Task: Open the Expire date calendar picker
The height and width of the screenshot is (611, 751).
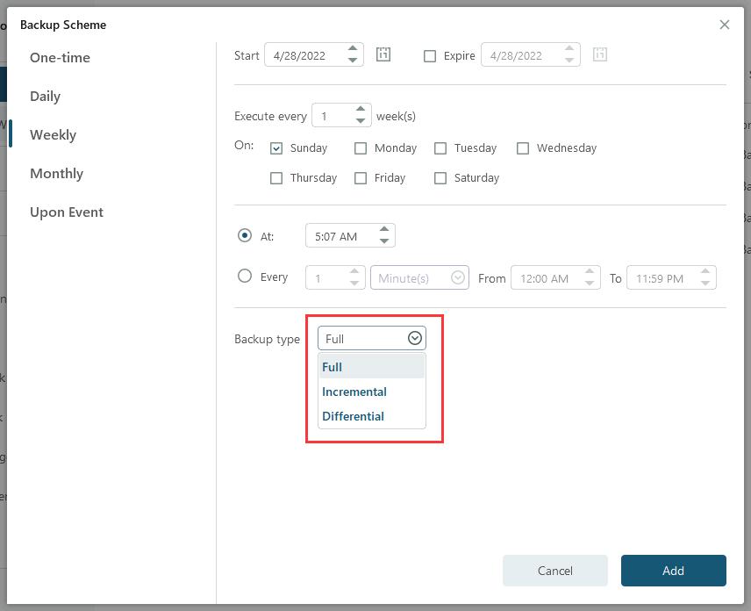Action: click(x=599, y=54)
